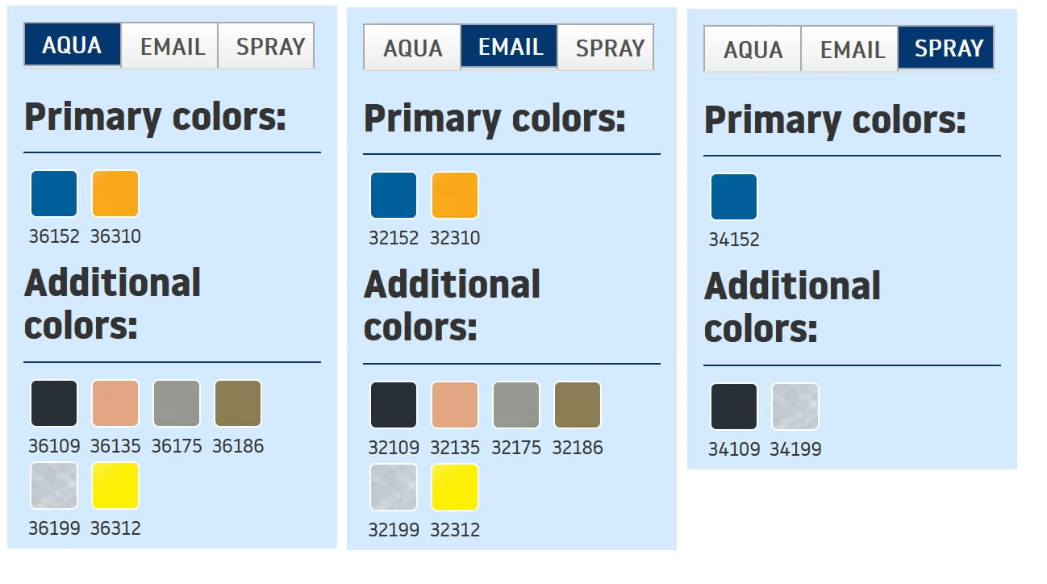Choose orange primary color swatch 36310

(x=115, y=194)
